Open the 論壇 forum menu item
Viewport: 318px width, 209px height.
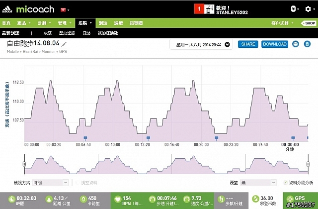pos(118,23)
